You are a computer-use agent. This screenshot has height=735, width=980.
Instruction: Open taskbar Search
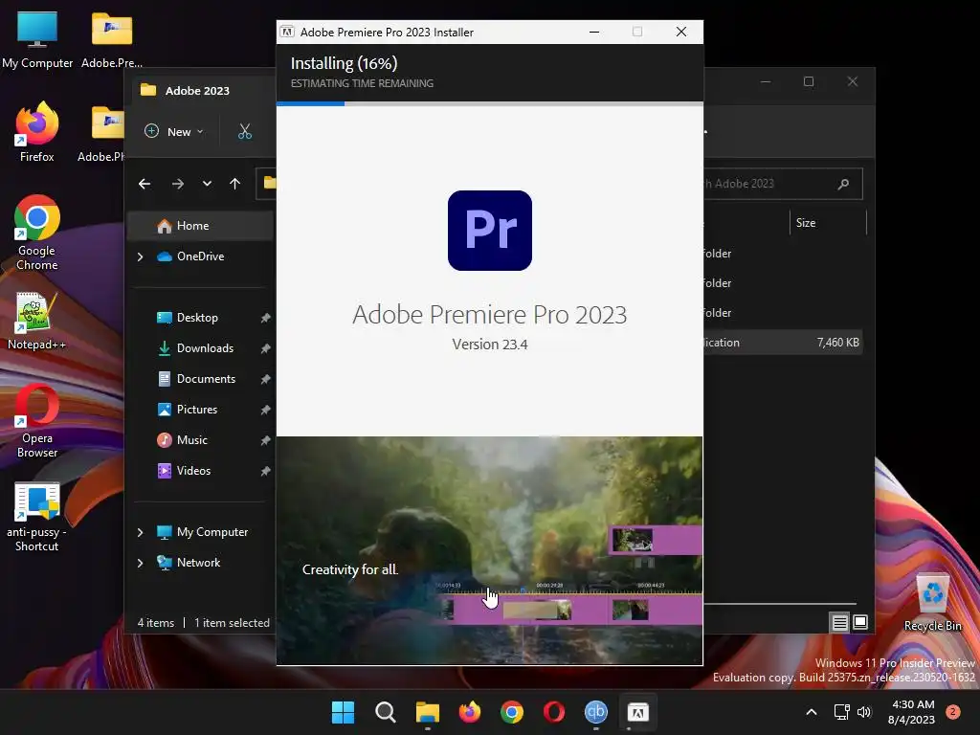tap(385, 712)
